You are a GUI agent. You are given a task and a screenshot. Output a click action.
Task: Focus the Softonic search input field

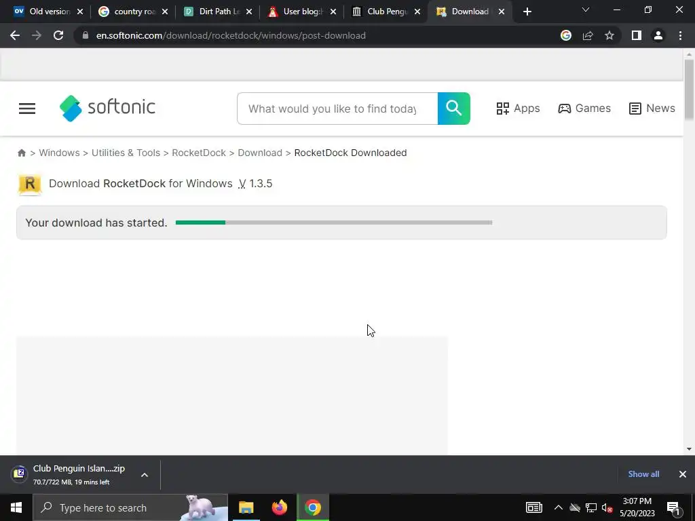[x=337, y=109]
